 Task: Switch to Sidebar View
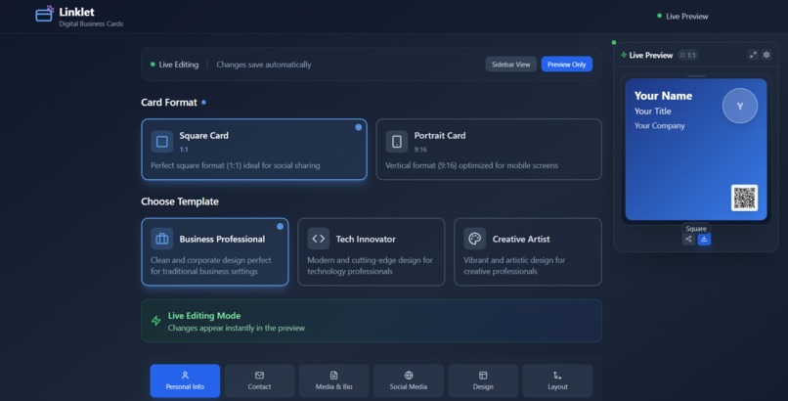[510, 65]
